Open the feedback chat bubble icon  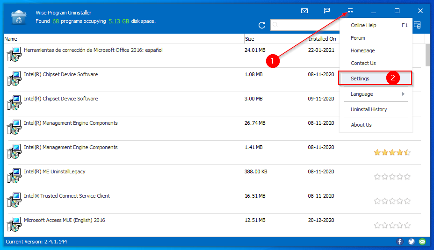coord(327,11)
